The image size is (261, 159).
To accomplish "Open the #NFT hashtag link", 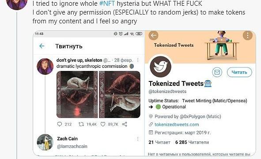I will [x=107, y=4].
